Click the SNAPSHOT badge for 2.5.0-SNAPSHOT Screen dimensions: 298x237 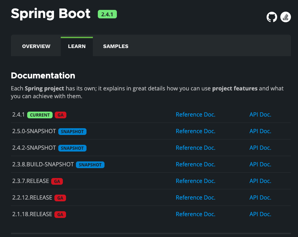point(72,131)
